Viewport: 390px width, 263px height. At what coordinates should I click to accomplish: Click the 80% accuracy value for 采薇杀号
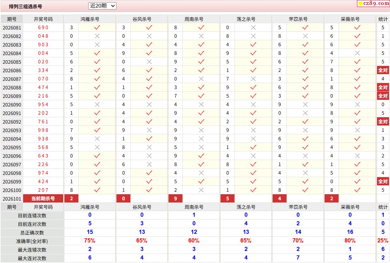[x=350, y=241]
